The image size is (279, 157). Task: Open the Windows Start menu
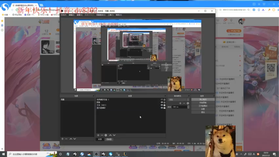3,154
